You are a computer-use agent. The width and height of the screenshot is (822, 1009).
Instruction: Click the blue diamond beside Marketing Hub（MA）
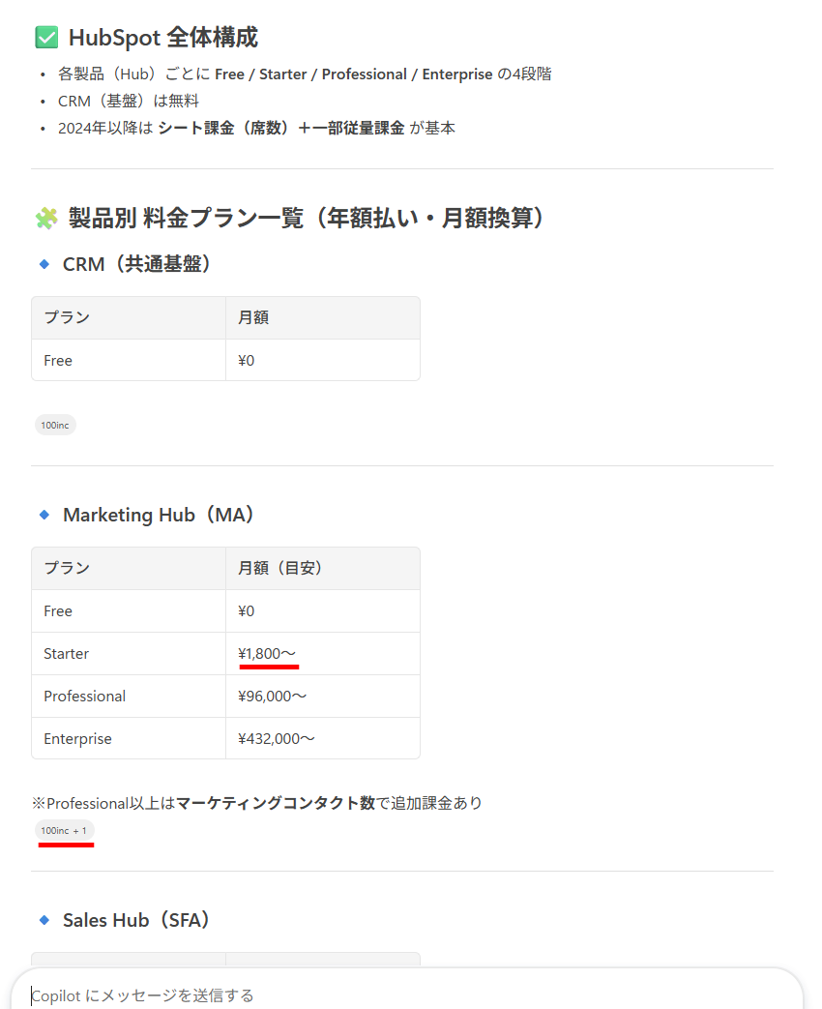pyautogui.click(x=44, y=515)
